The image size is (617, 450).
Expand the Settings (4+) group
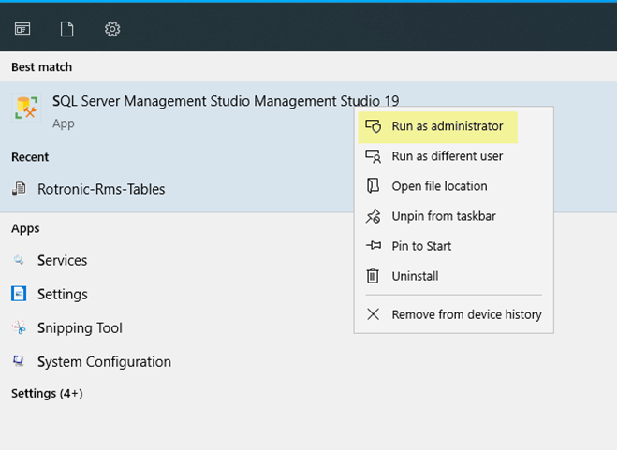(47, 393)
